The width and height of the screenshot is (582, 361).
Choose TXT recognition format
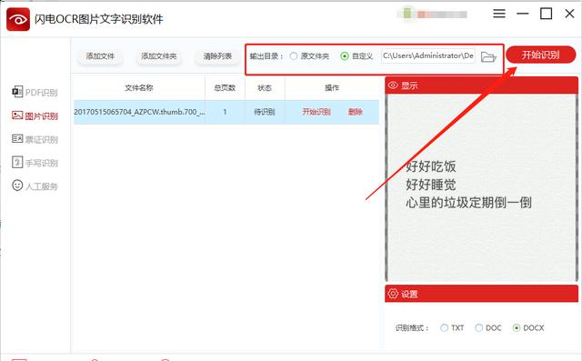444,327
